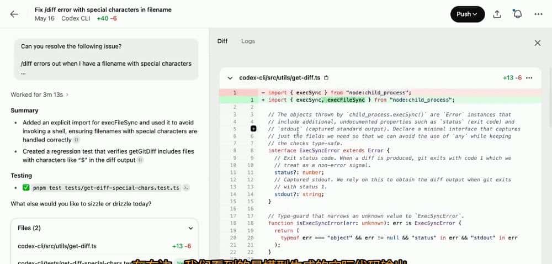552x264 pixels.
Task: Expand the truncated user prompt message
Action: [x=24, y=72]
